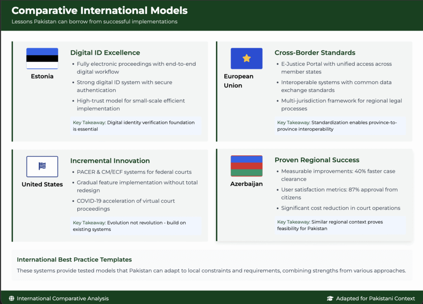Click the Estonia Key Takeaway box
The height and width of the screenshot is (304, 423).
click(x=135, y=126)
